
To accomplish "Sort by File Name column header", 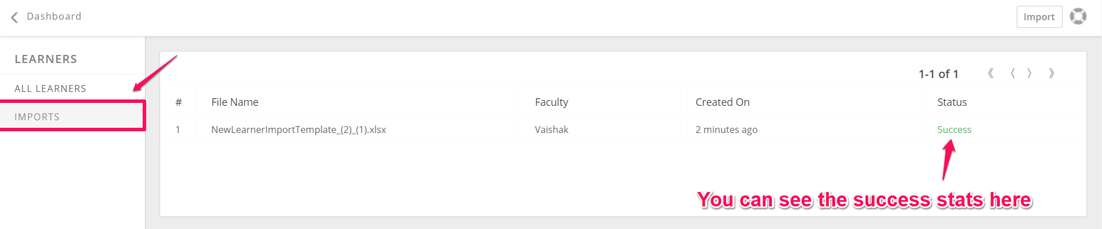I will [235, 102].
